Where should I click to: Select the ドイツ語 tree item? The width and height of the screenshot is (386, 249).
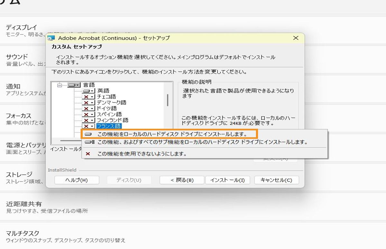tap(107, 108)
